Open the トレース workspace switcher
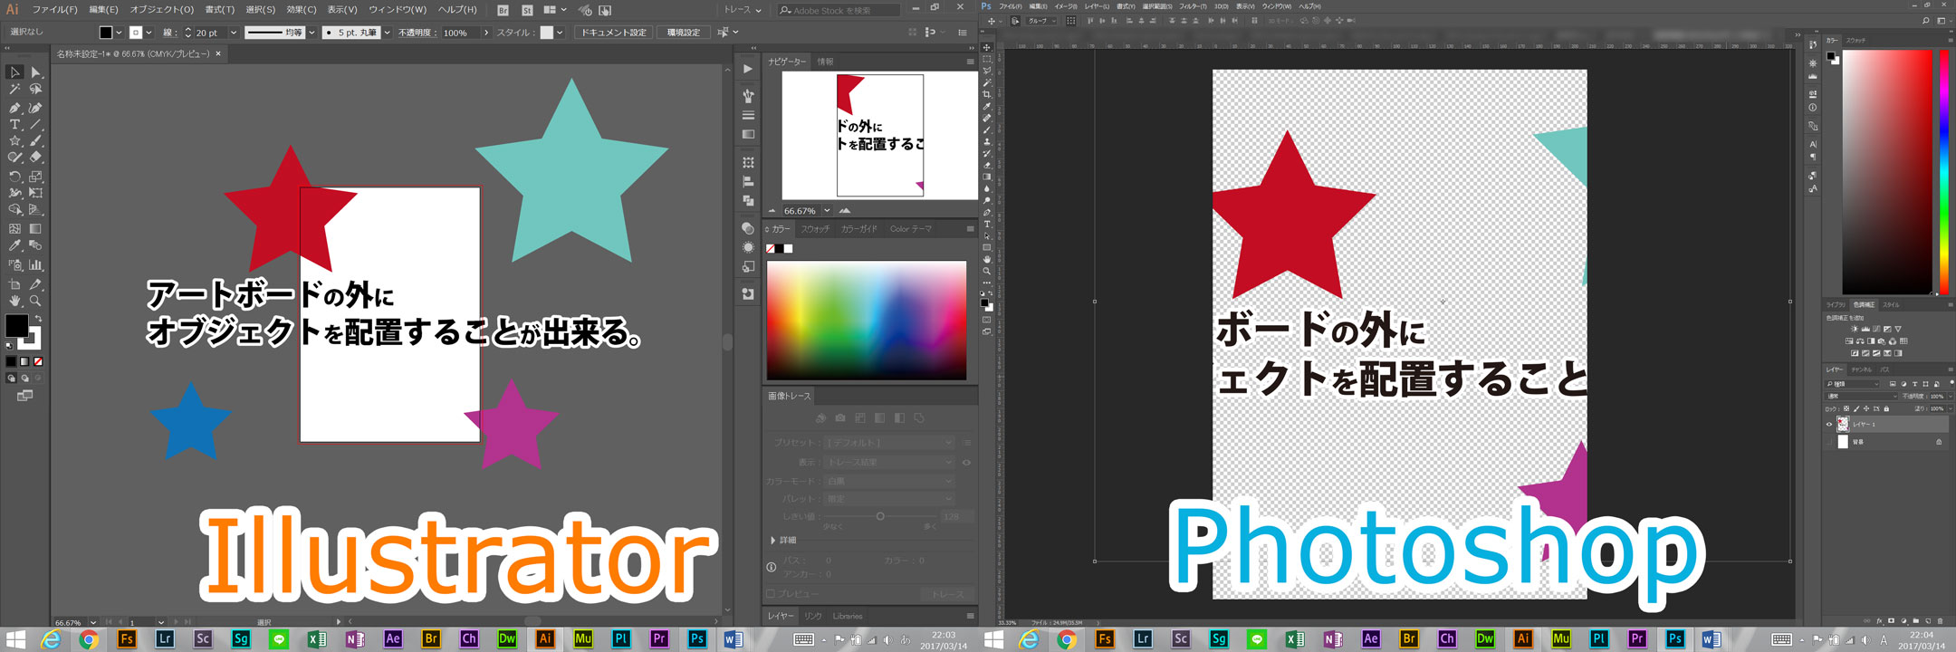Screen dimensions: 1956x652 click(743, 10)
